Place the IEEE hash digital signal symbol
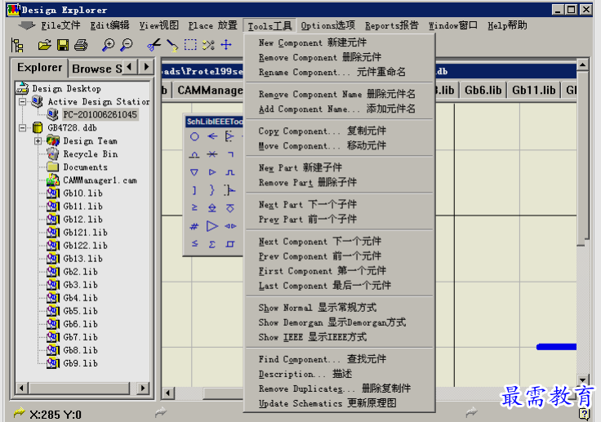This screenshot has width=601, height=422. click(x=194, y=226)
